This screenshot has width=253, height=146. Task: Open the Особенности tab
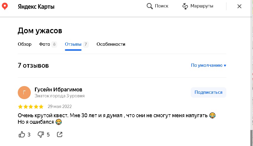111,44
